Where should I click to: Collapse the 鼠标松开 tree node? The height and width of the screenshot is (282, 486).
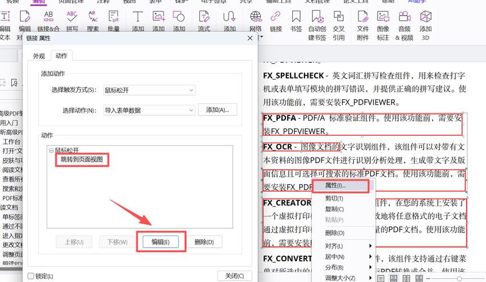51,151
